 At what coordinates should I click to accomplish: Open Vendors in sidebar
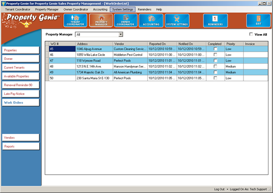point(20,138)
